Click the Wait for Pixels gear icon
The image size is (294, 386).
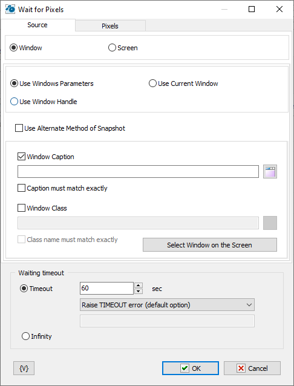[10, 9]
